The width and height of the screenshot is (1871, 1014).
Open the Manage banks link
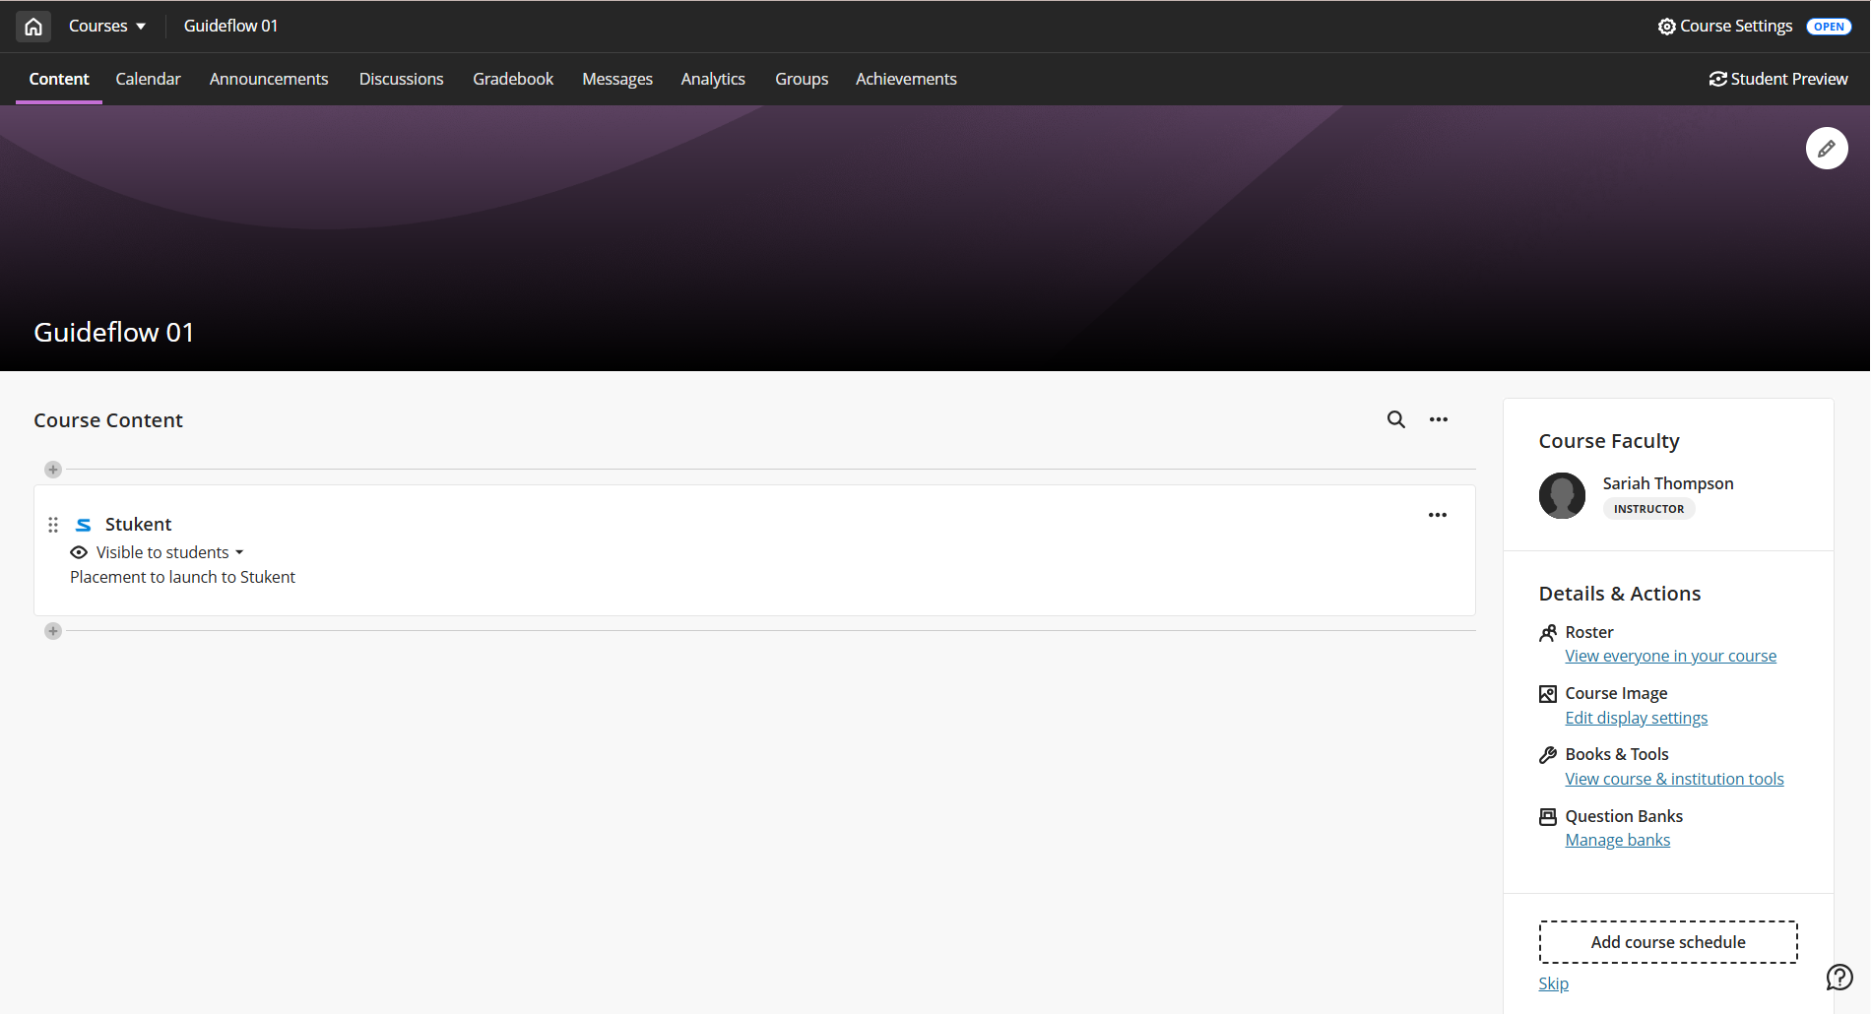click(x=1617, y=840)
